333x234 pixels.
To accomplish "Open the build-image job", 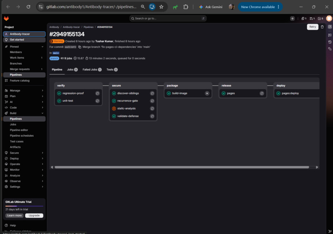I will (179, 93).
